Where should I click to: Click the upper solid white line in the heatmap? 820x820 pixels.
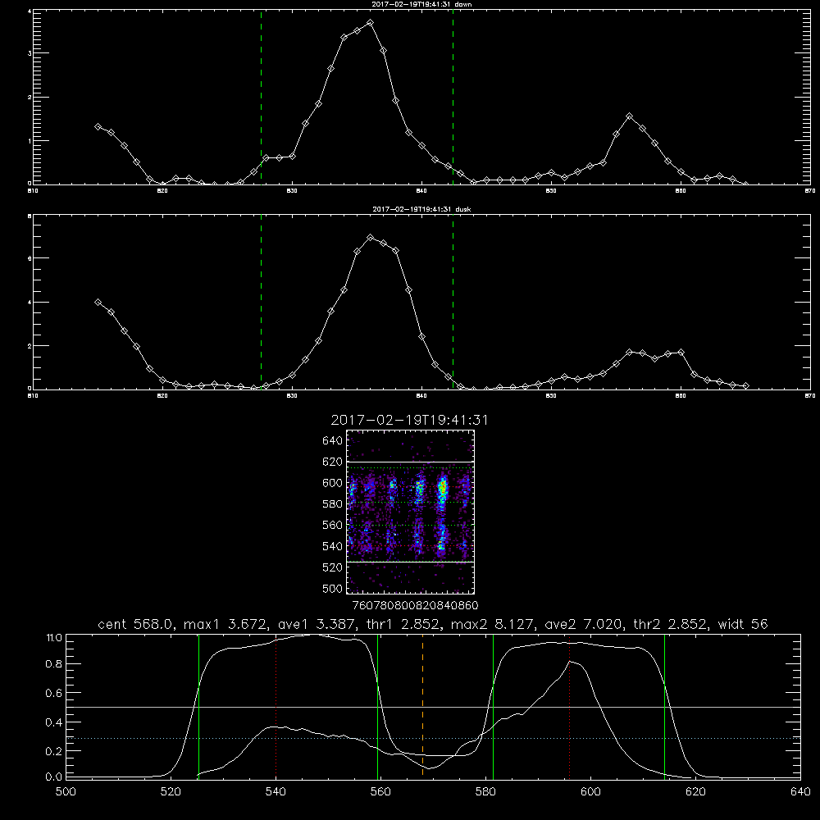tap(411, 462)
